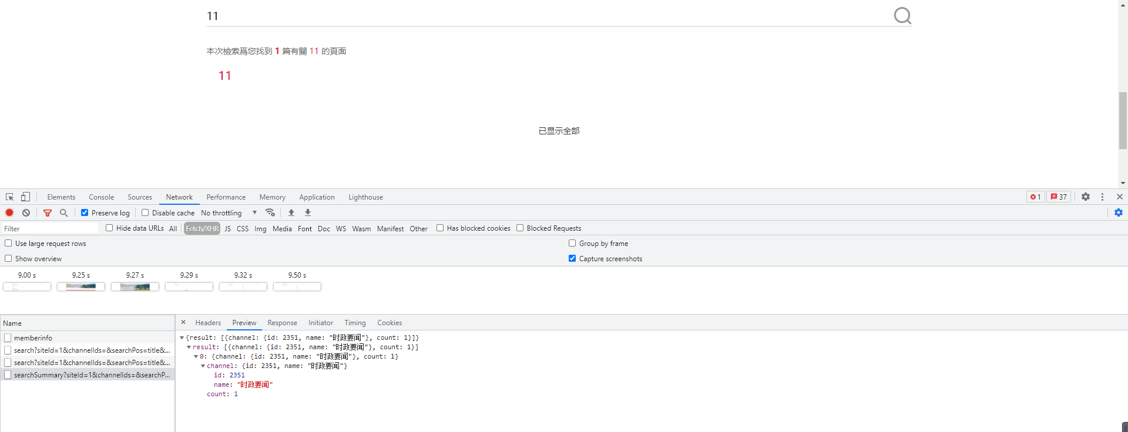Stop recording network log (red circle)
The height and width of the screenshot is (432, 1128).
(x=9, y=212)
